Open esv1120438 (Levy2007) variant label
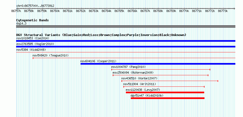 [x=143, y=90]
